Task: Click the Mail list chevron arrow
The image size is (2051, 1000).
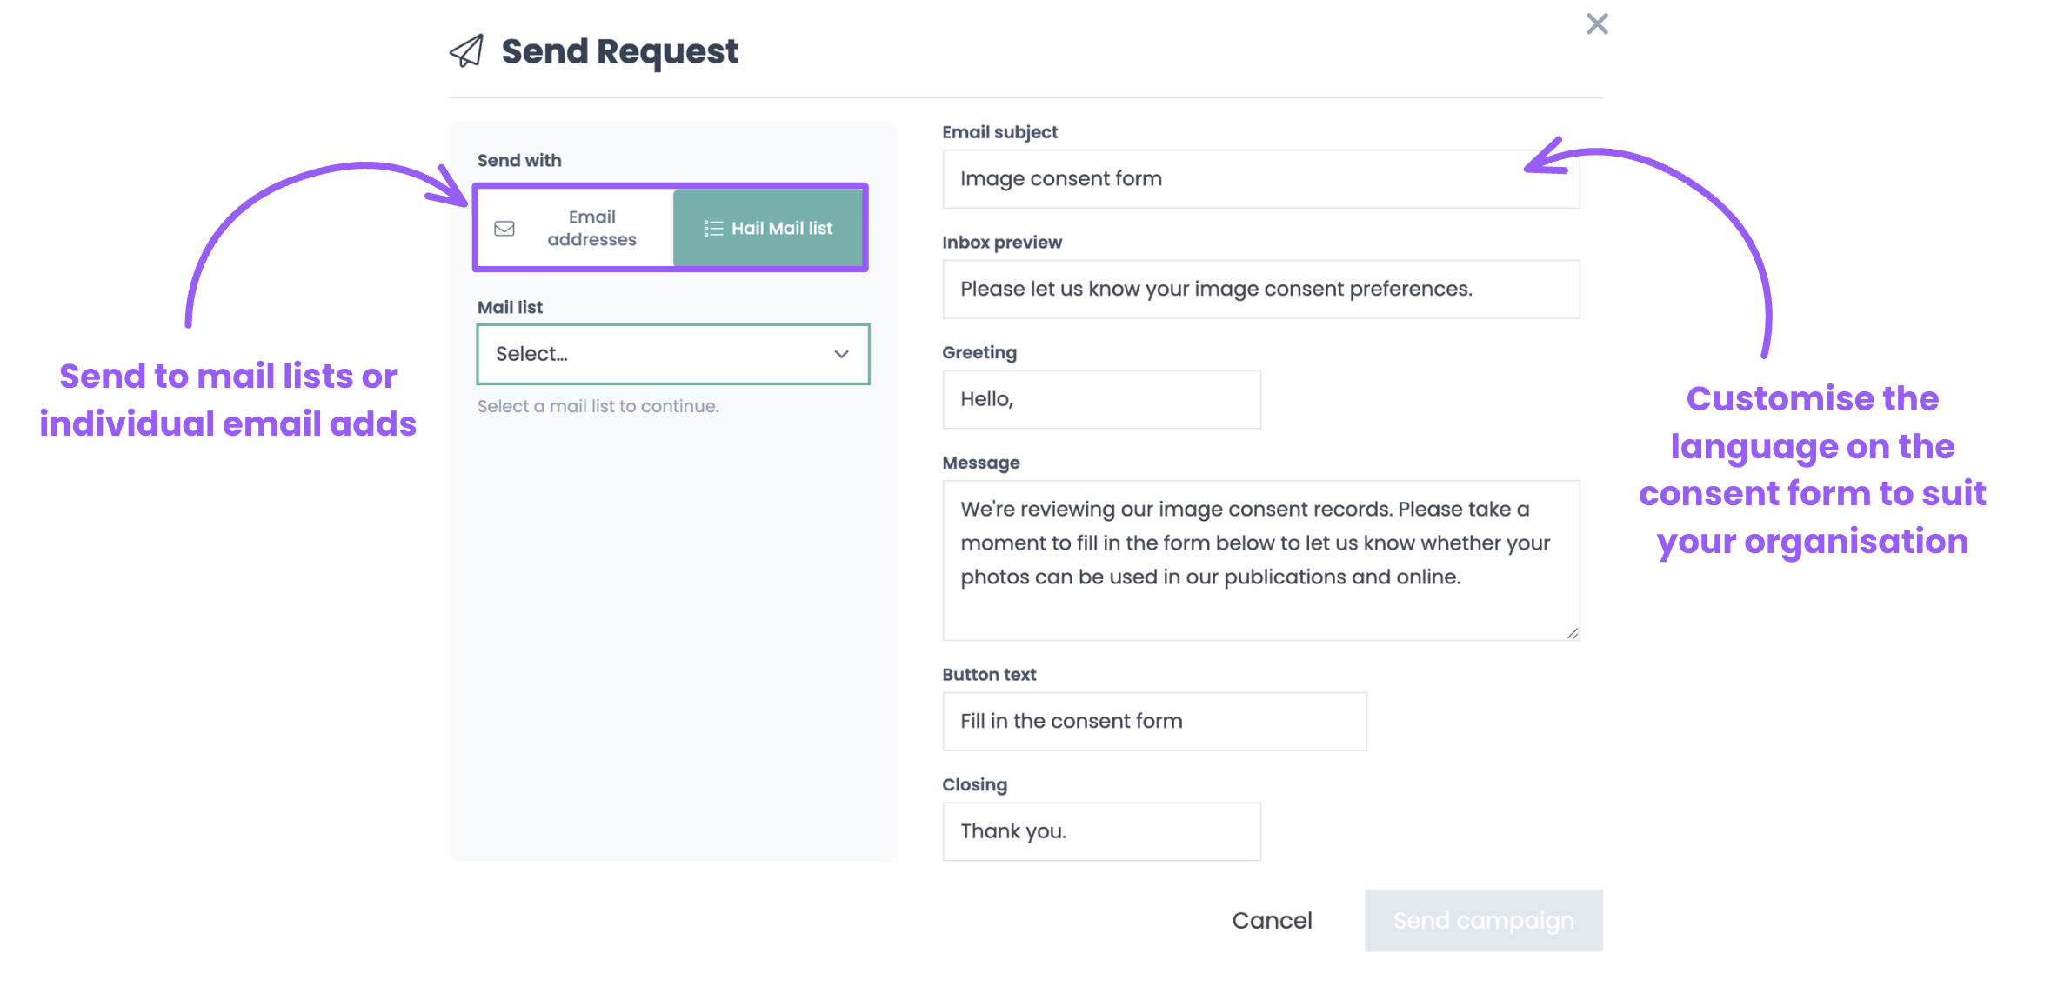Action: (841, 354)
